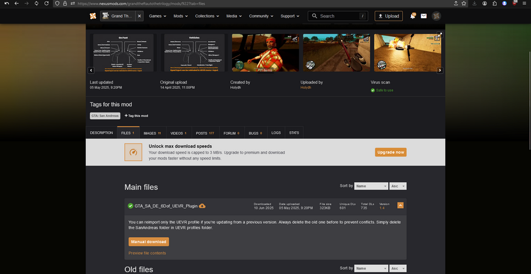Open Old files Sort by Name dropdown
The height and width of the screenshot is (274, 531).
371,268
